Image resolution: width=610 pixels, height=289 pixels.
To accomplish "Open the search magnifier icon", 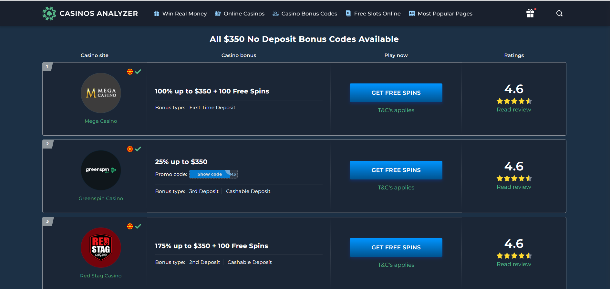I will (x=559, y=14).
